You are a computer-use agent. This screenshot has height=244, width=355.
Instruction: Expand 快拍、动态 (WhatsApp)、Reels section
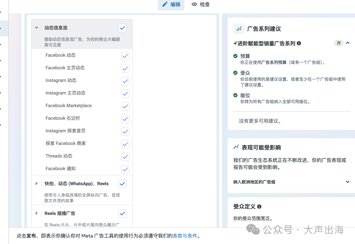(x=36, y=183)
